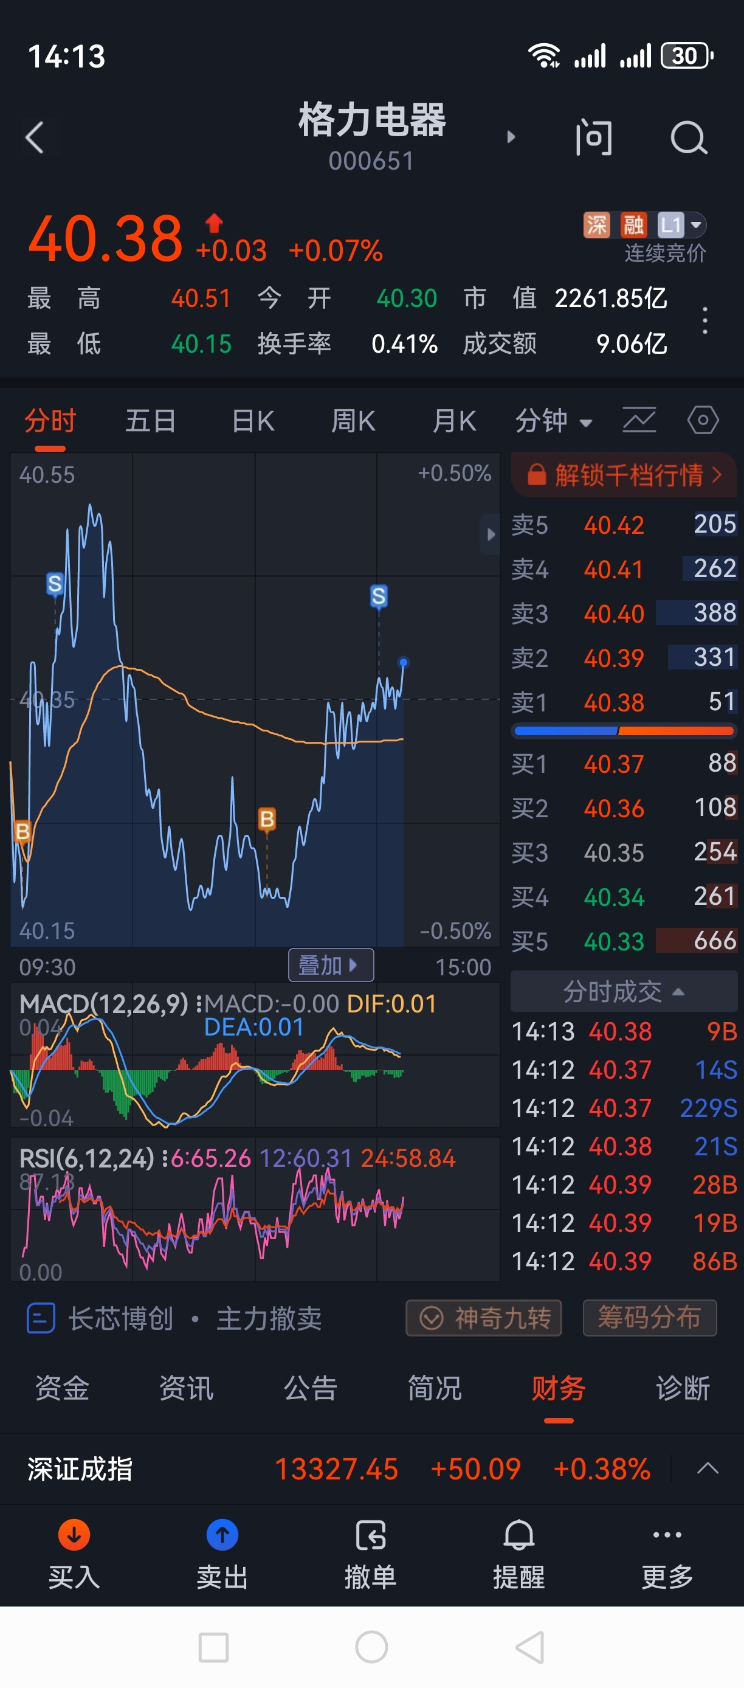This screenshot has height=1688, width=744.
Task: Tap the 融 margin badge
Action: (x=633, y=226)
